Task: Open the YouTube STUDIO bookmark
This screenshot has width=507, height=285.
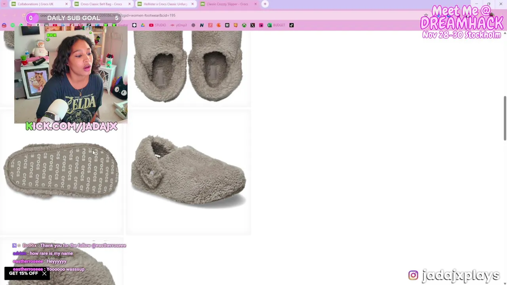Action: tap(158, 25)
